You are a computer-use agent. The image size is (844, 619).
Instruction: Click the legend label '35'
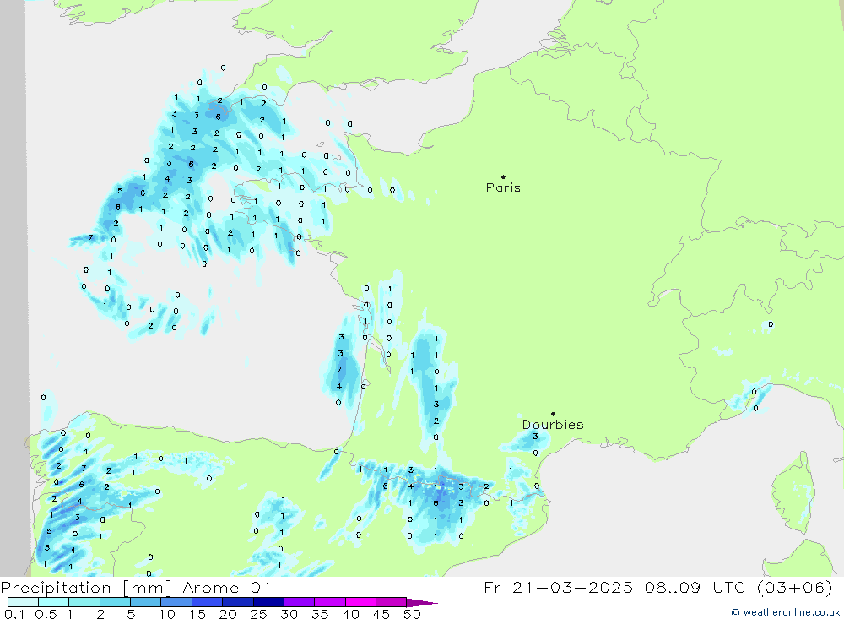tap(320, 614)
